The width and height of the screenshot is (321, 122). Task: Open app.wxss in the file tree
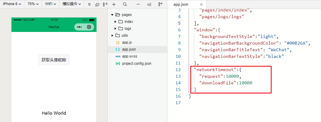pyautogui.click(x=137, y=56)
